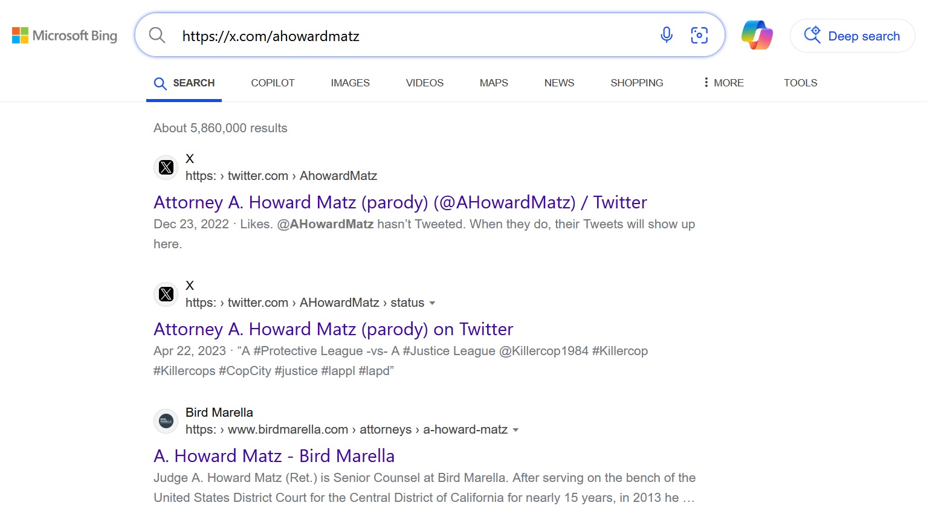927x520 pixels.
Task: Start voice search with microphone icon
Action: [x=667, y=35]
